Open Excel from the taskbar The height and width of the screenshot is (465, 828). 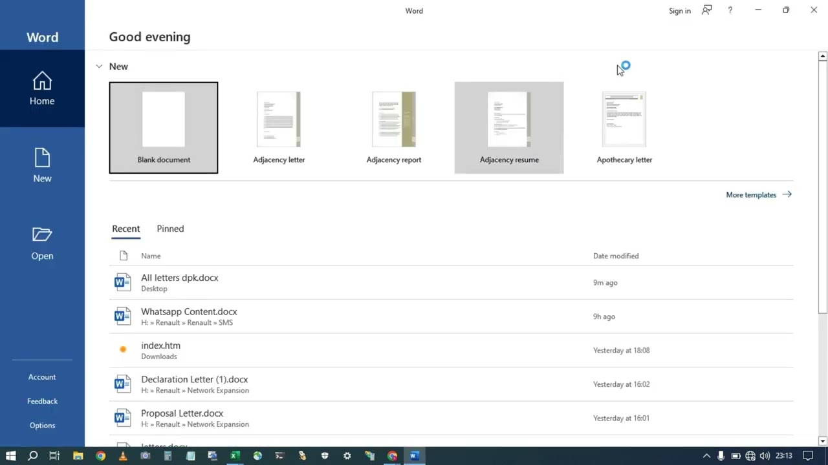[235, 456]
